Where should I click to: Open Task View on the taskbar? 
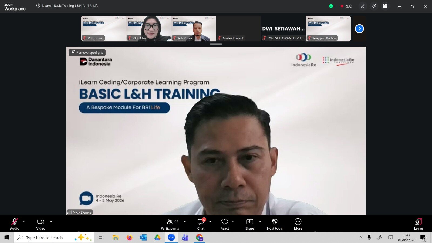click(101, 238)
